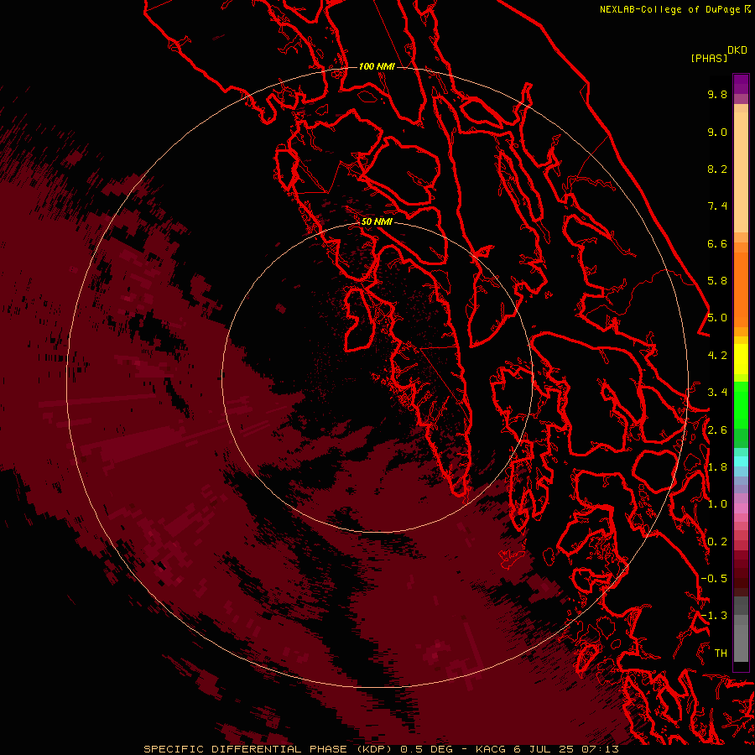Pick the purple segment atop the color scale
Screen dimensions: 755x755
741,84
